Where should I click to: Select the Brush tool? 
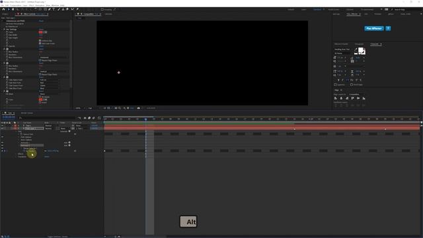pos(59,9)
